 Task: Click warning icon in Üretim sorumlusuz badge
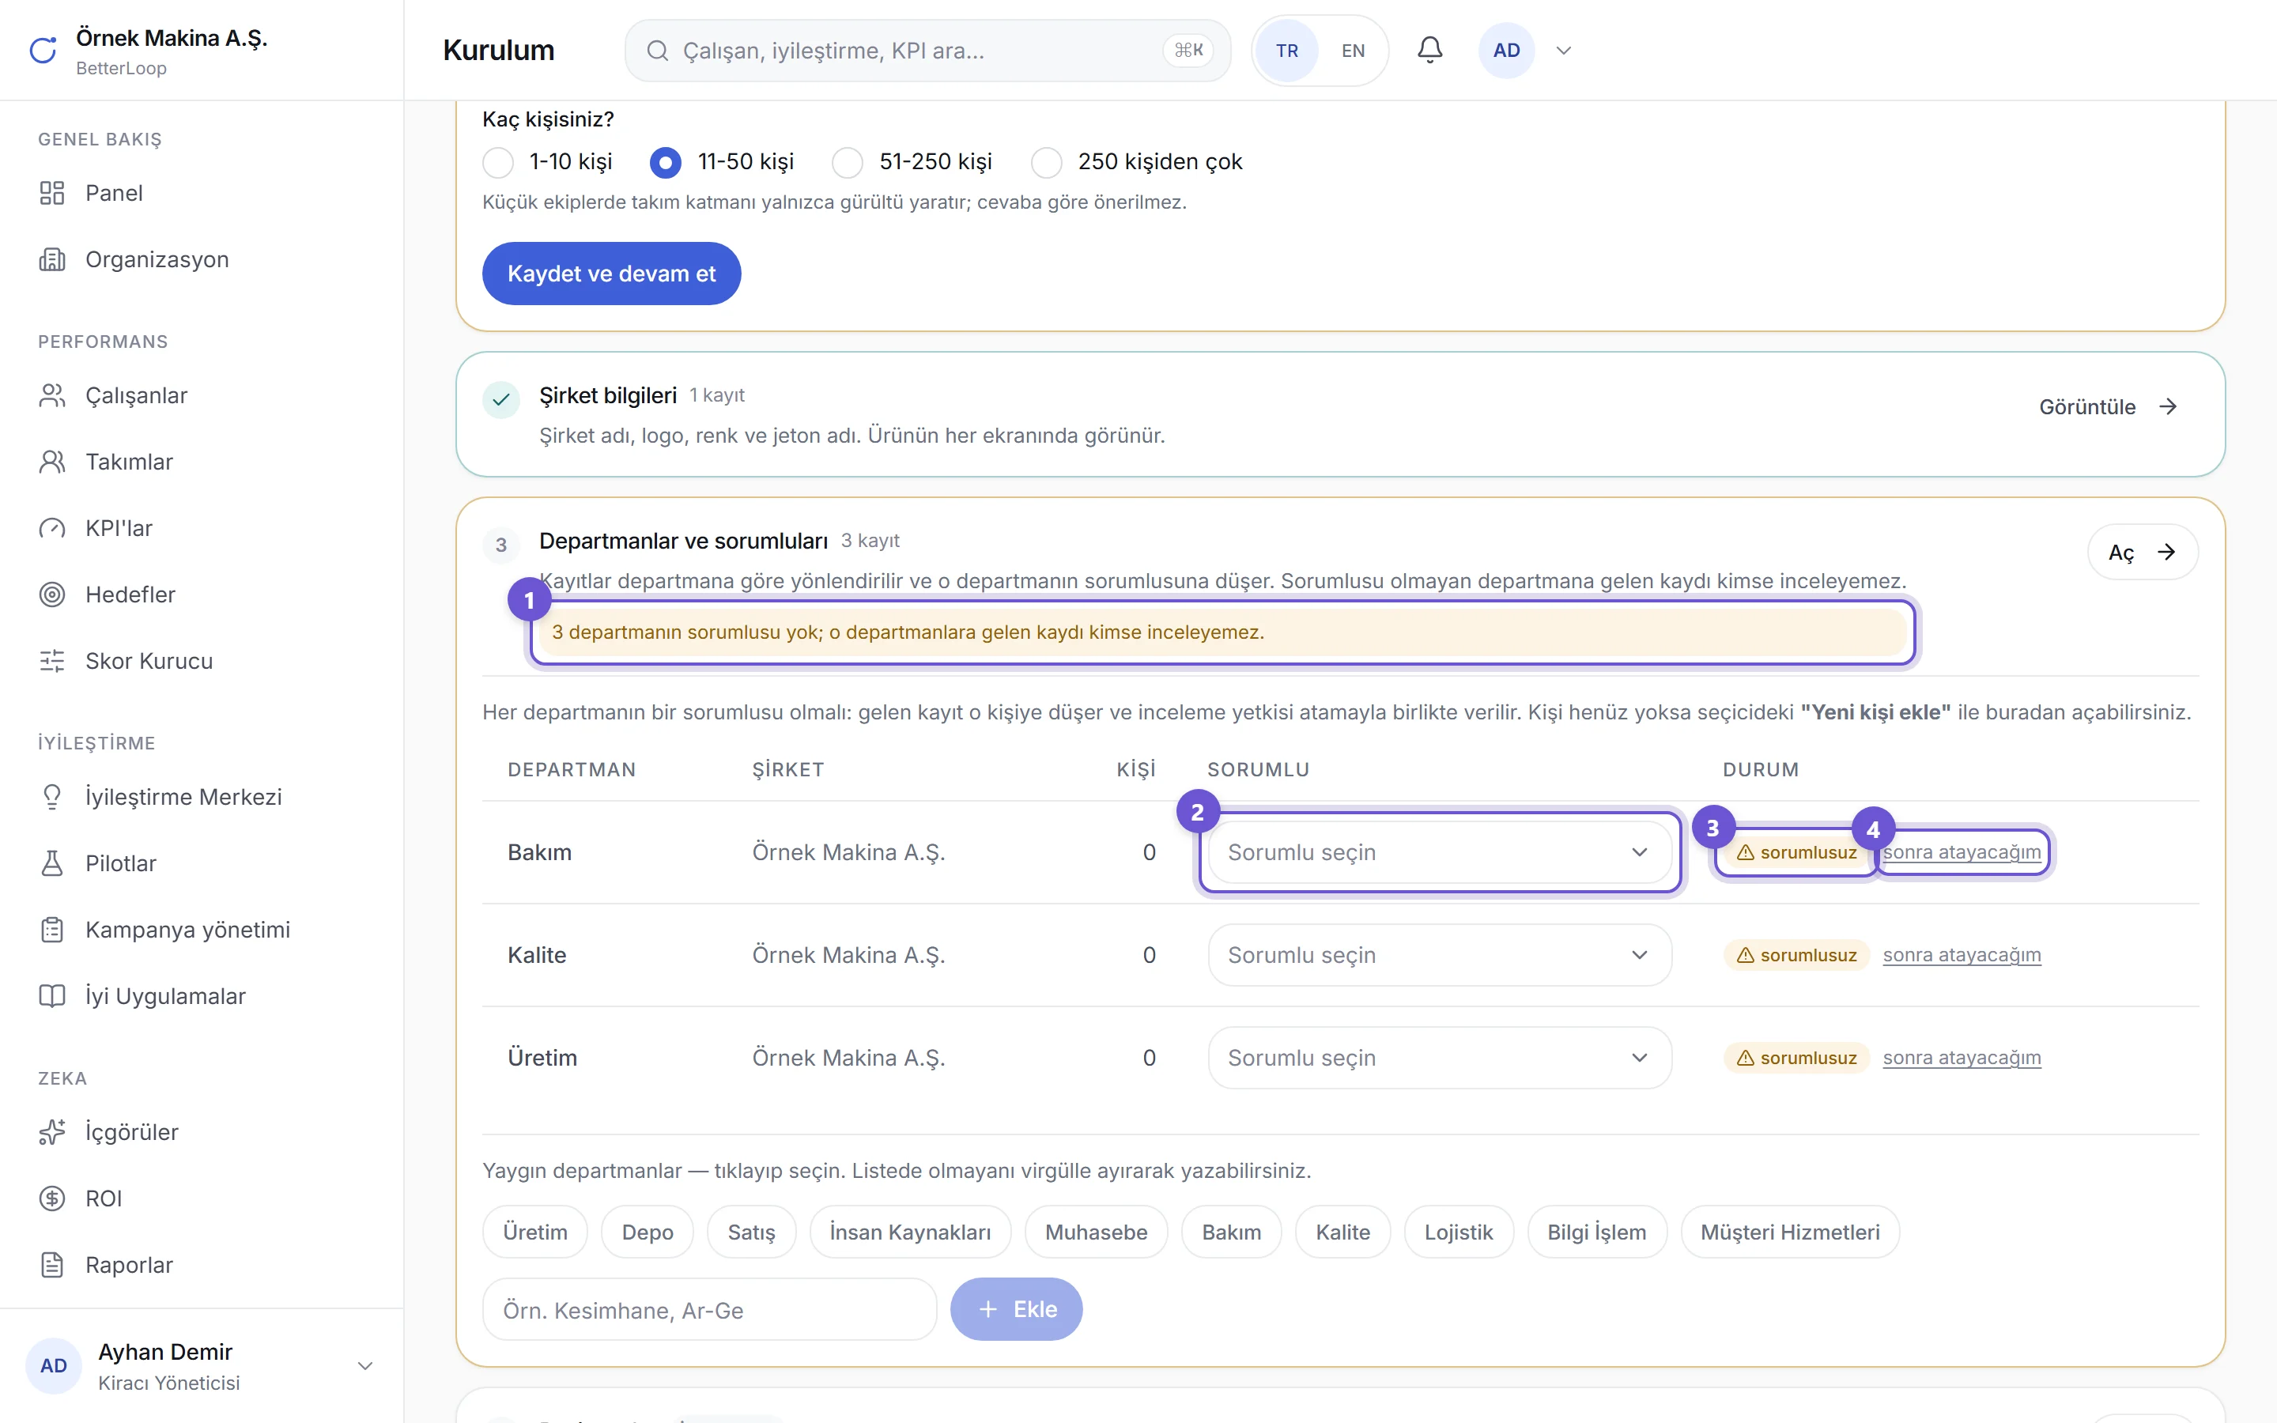pyautogui.click(x=1744, y=1057)
